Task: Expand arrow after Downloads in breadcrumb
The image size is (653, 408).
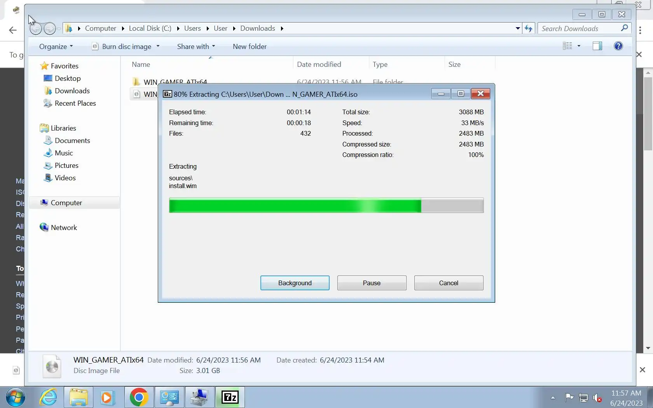Action: [x=282, y=28]
